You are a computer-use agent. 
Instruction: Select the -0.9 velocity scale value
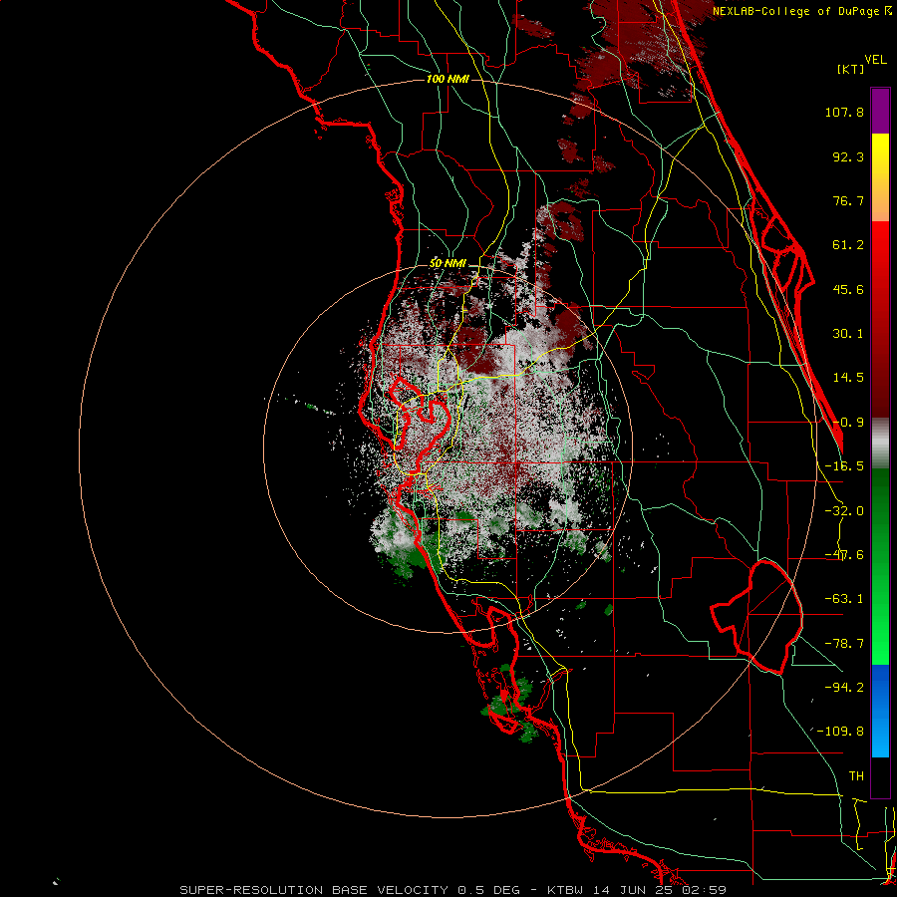tap(848, 423)
